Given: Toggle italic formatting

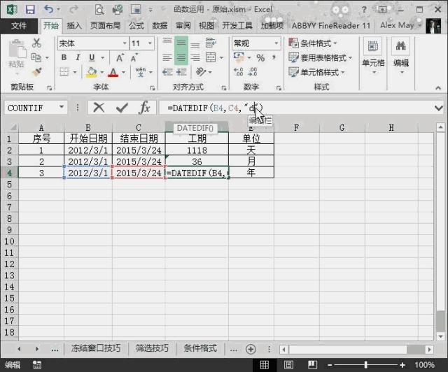Looking at the screenshot, I should click(x=78, y=57).
